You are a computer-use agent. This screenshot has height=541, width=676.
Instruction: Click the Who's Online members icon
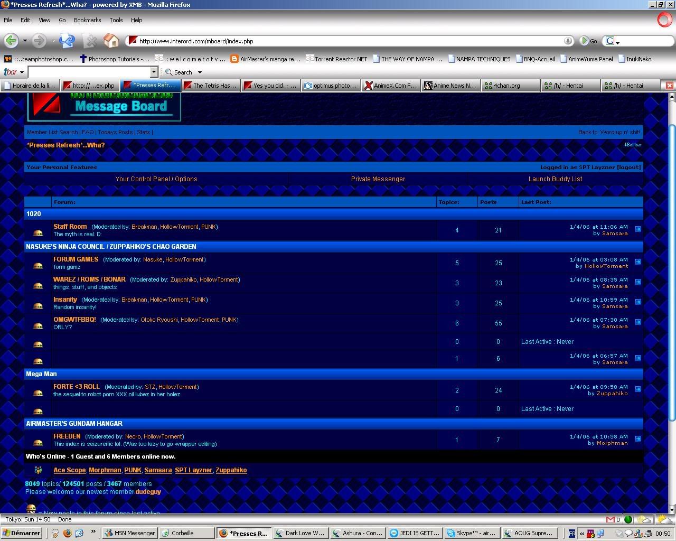pyautogui.click(x=38, y=470)
